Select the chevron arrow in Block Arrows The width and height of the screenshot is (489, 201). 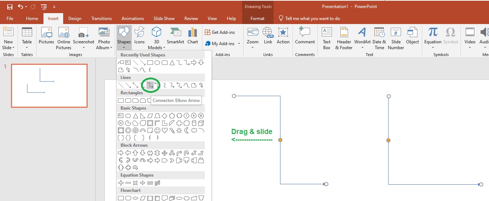click(x=172, y=160)
